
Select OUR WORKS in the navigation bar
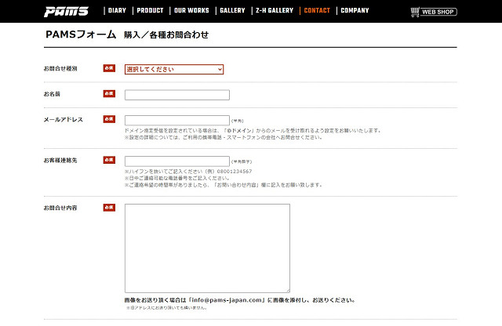point(191,11)
